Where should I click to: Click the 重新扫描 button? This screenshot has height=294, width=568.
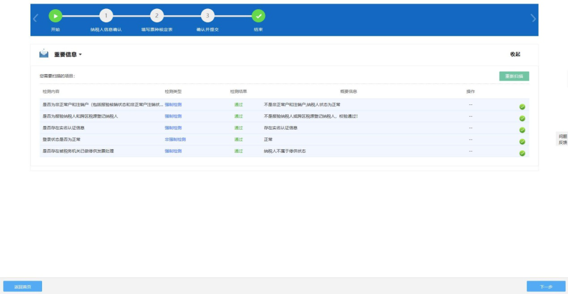click(514, 76)
